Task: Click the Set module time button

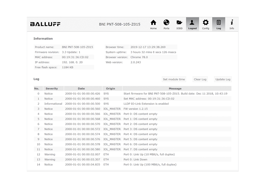Action: tap(174, 79)
